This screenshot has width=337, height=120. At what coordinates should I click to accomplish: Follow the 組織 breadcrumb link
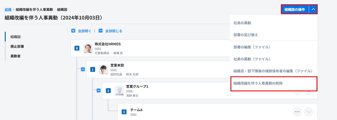[8, 10]
